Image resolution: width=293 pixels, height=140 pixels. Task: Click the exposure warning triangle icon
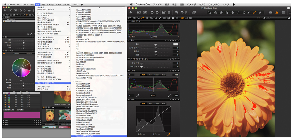coord(277,12)
